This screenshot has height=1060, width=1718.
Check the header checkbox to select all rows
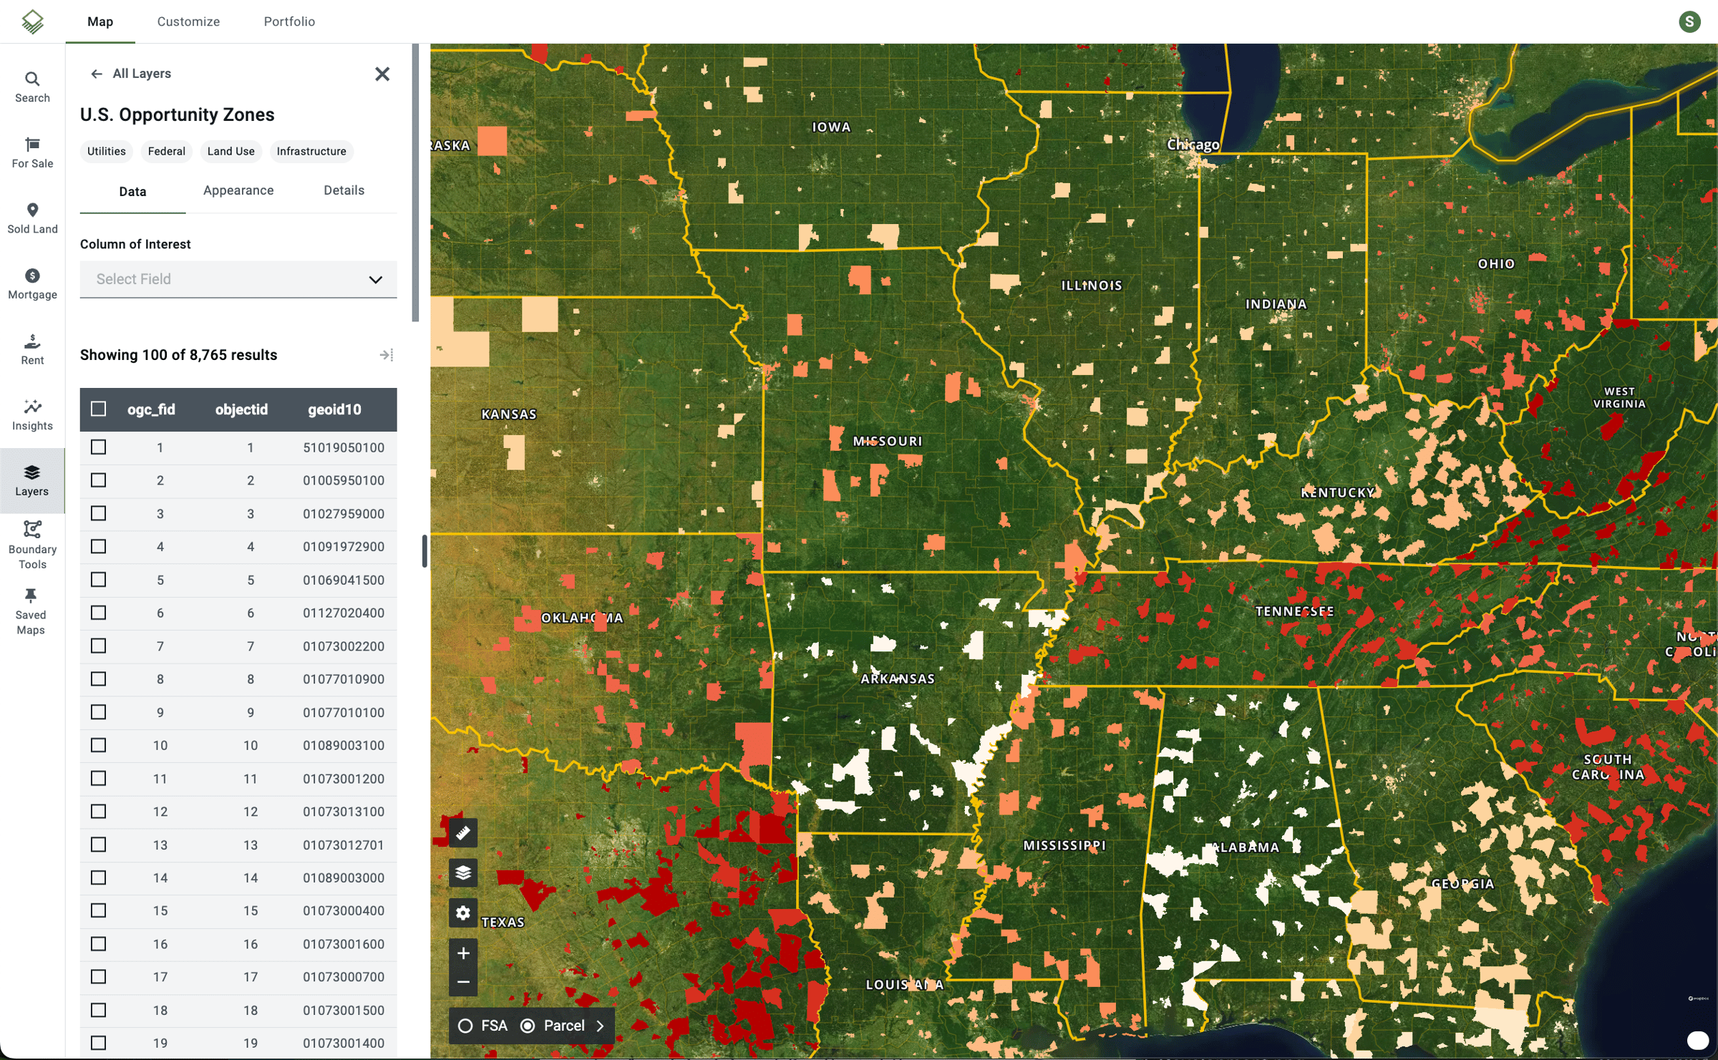pos(98,408)
